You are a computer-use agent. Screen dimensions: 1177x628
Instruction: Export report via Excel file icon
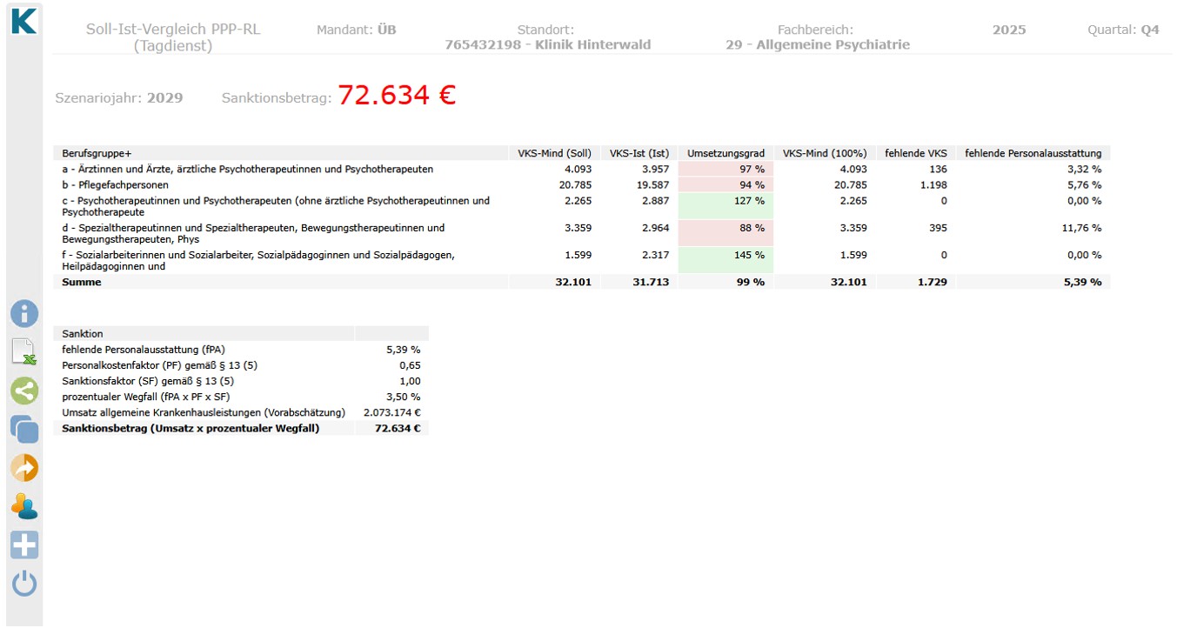[x=24, y=352]
